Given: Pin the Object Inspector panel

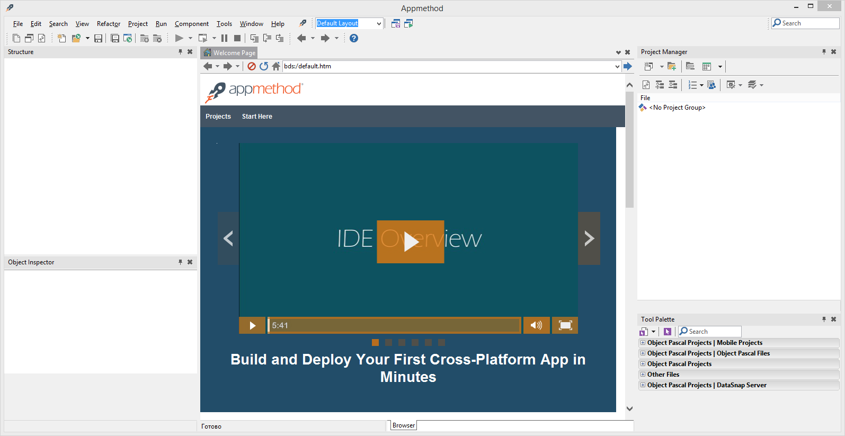Looking at the screenshot, I should point(180,262).
